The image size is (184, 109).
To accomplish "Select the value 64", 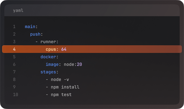I will [x=64, y=49].
